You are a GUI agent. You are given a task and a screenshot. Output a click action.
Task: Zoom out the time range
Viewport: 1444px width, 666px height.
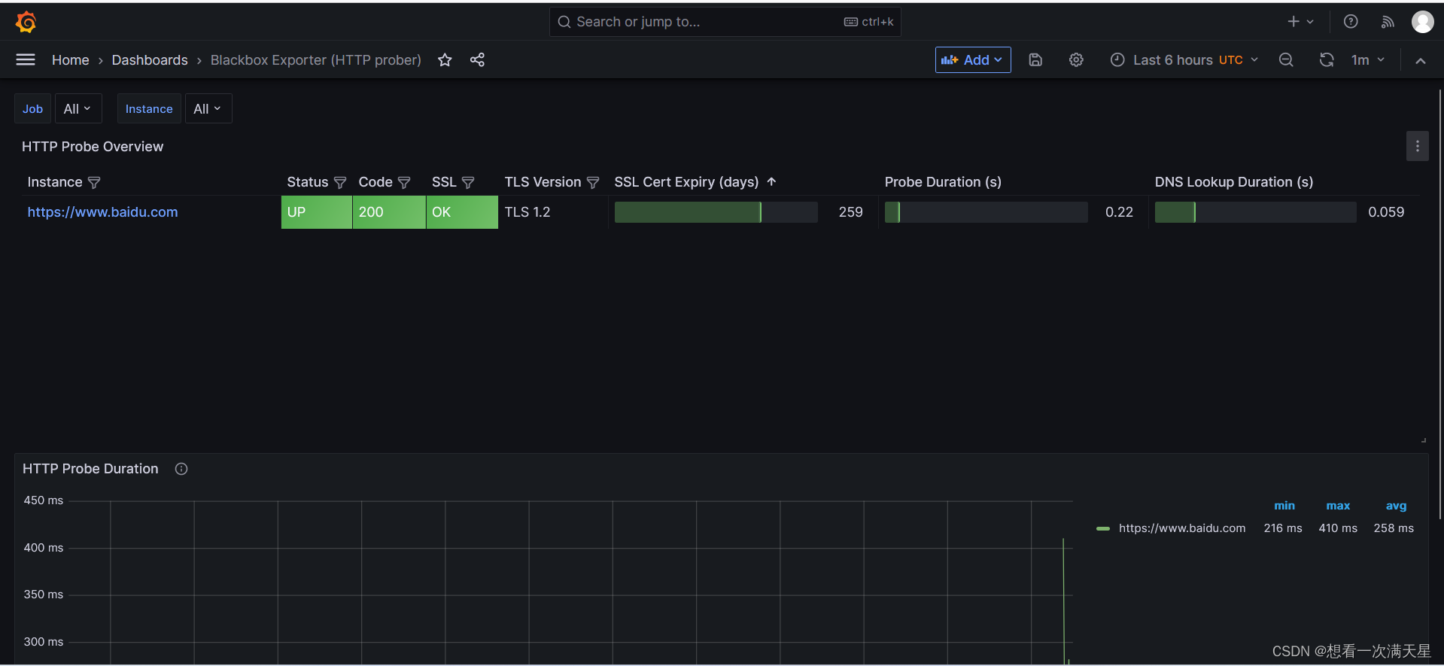coord(1286,59)
